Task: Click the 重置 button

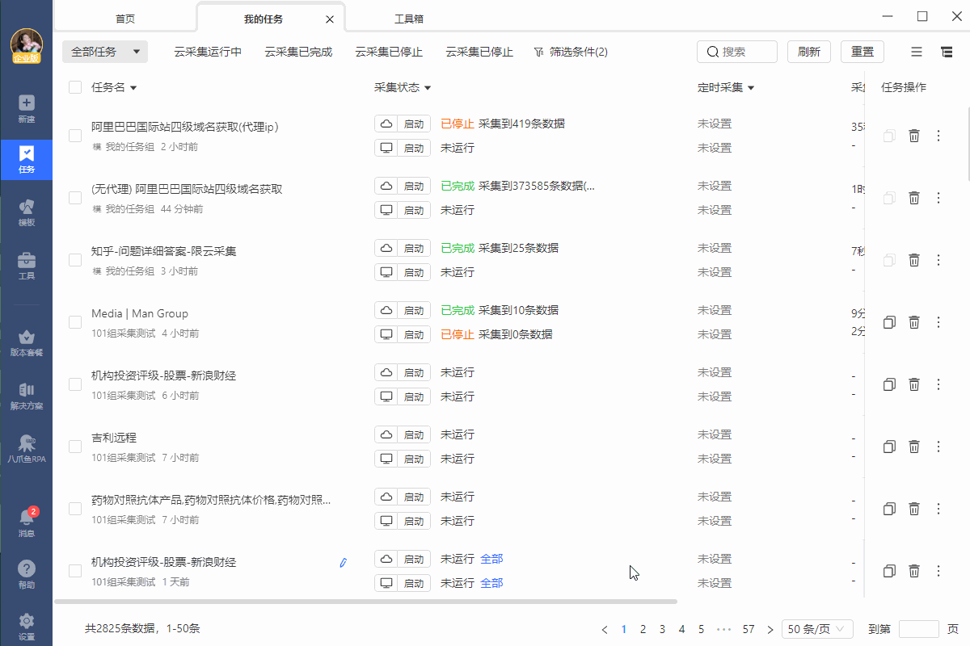Action: pos(862,52)
